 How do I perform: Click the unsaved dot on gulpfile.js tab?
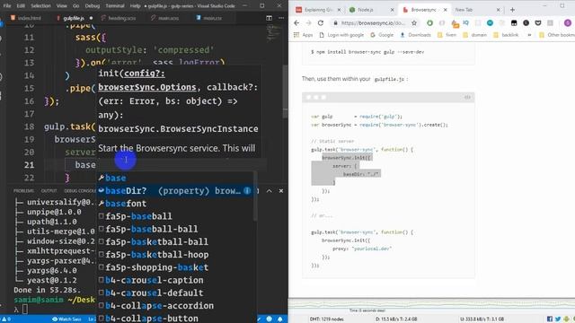(91, 18)
